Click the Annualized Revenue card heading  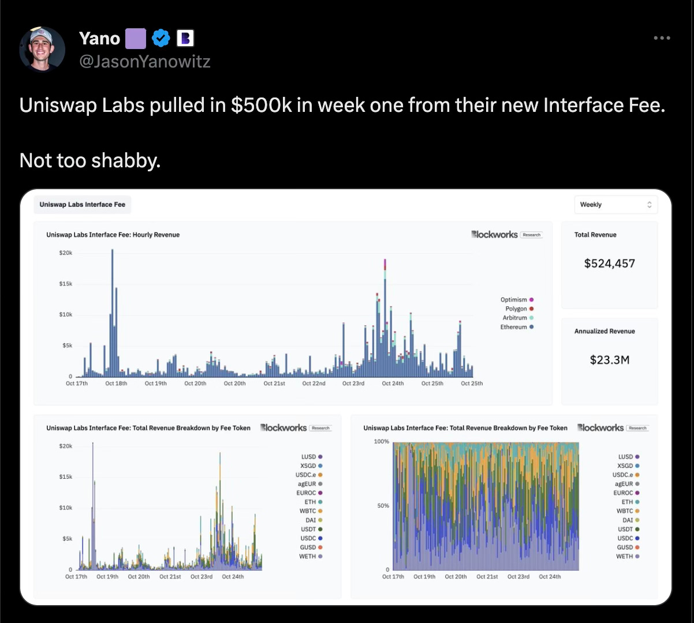pos(605,331)
